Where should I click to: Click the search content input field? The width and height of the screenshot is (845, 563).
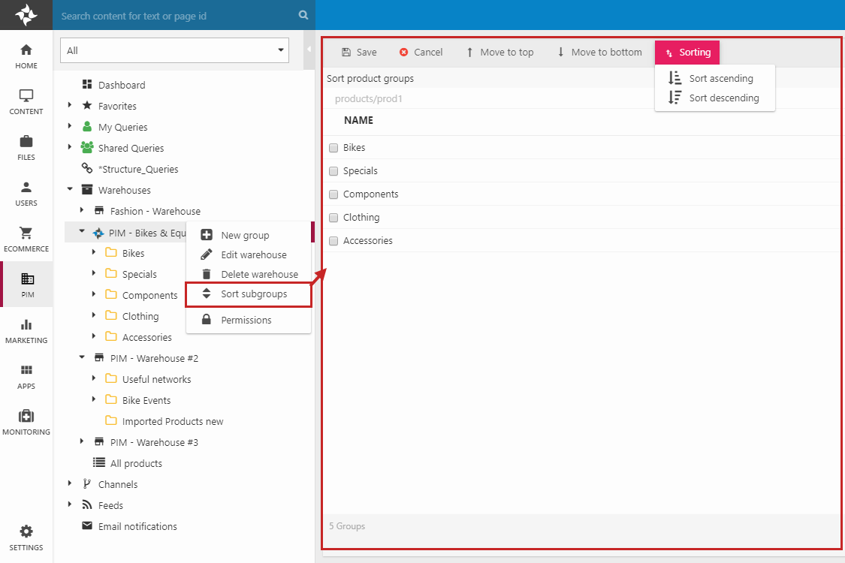point(177,15)
